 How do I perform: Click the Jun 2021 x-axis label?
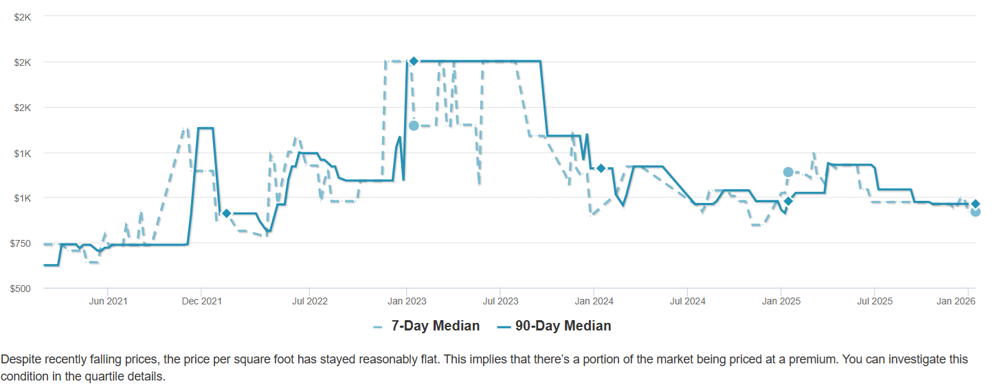108,300
